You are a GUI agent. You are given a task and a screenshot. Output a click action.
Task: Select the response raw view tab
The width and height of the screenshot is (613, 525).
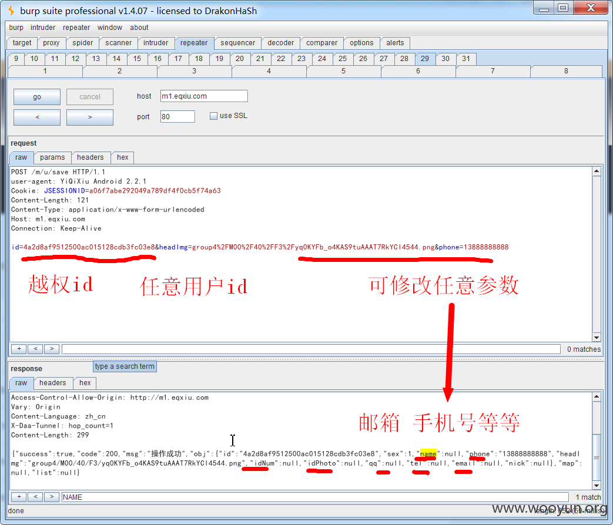21,383
